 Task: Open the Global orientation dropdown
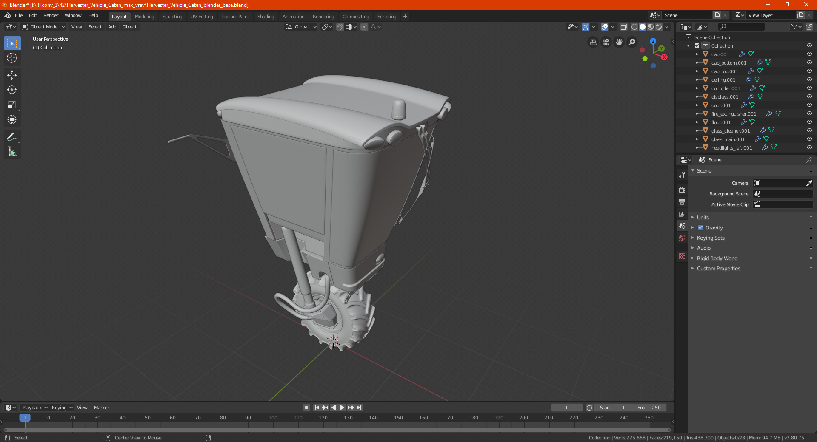(301, 27)
